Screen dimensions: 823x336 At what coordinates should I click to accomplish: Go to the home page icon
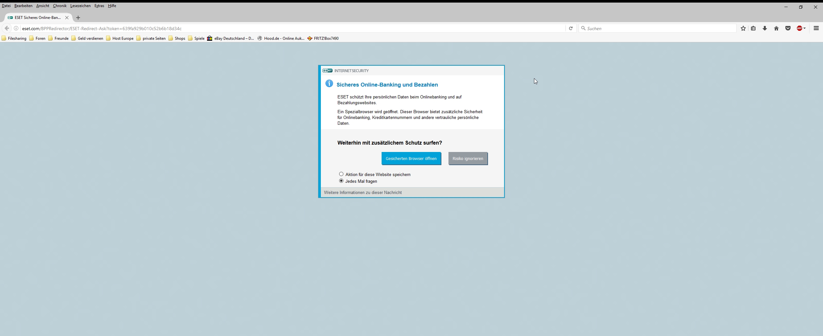776,28
